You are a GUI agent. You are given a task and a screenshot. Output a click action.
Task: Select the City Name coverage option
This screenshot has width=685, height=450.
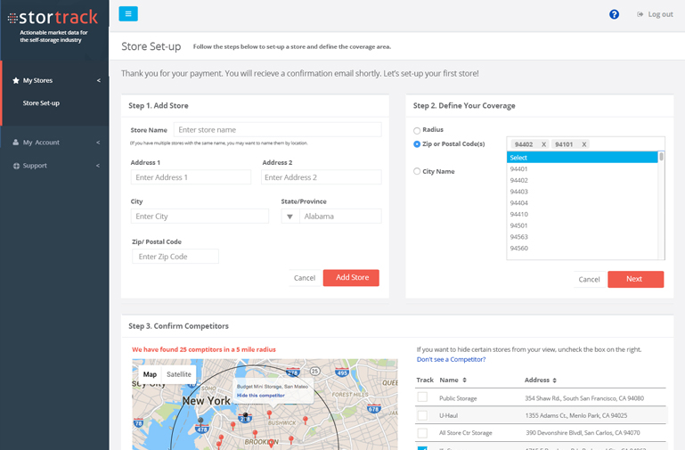coord(417,171)
